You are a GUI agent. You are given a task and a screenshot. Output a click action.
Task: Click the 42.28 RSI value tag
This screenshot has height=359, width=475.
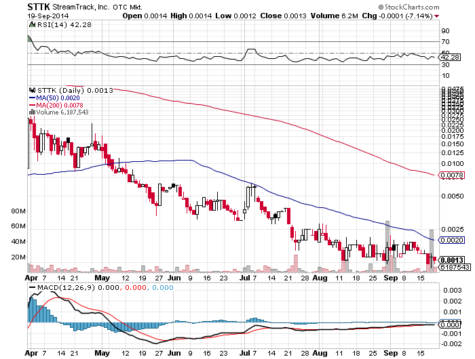(449, 57)
